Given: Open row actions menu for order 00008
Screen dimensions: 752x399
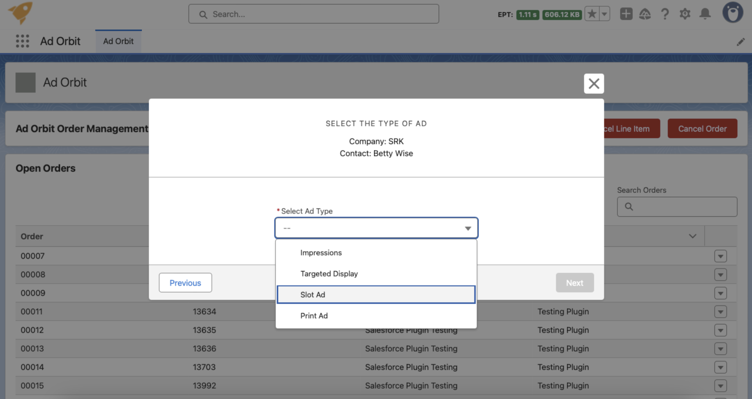Looking at the screenshot, I should [x=721, y=275].
